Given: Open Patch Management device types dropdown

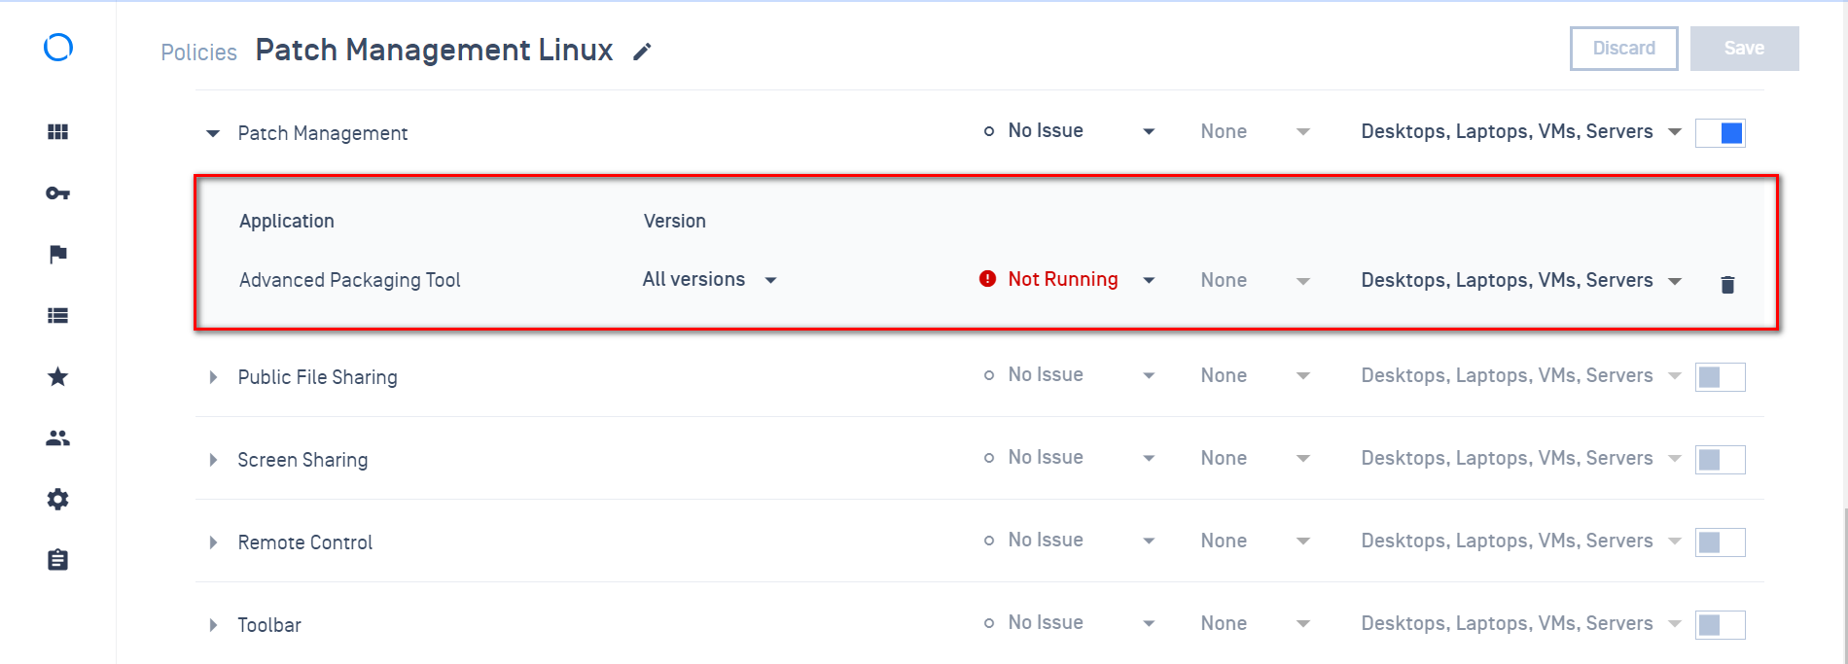Looking at the screenshot, I should 1521,132.
